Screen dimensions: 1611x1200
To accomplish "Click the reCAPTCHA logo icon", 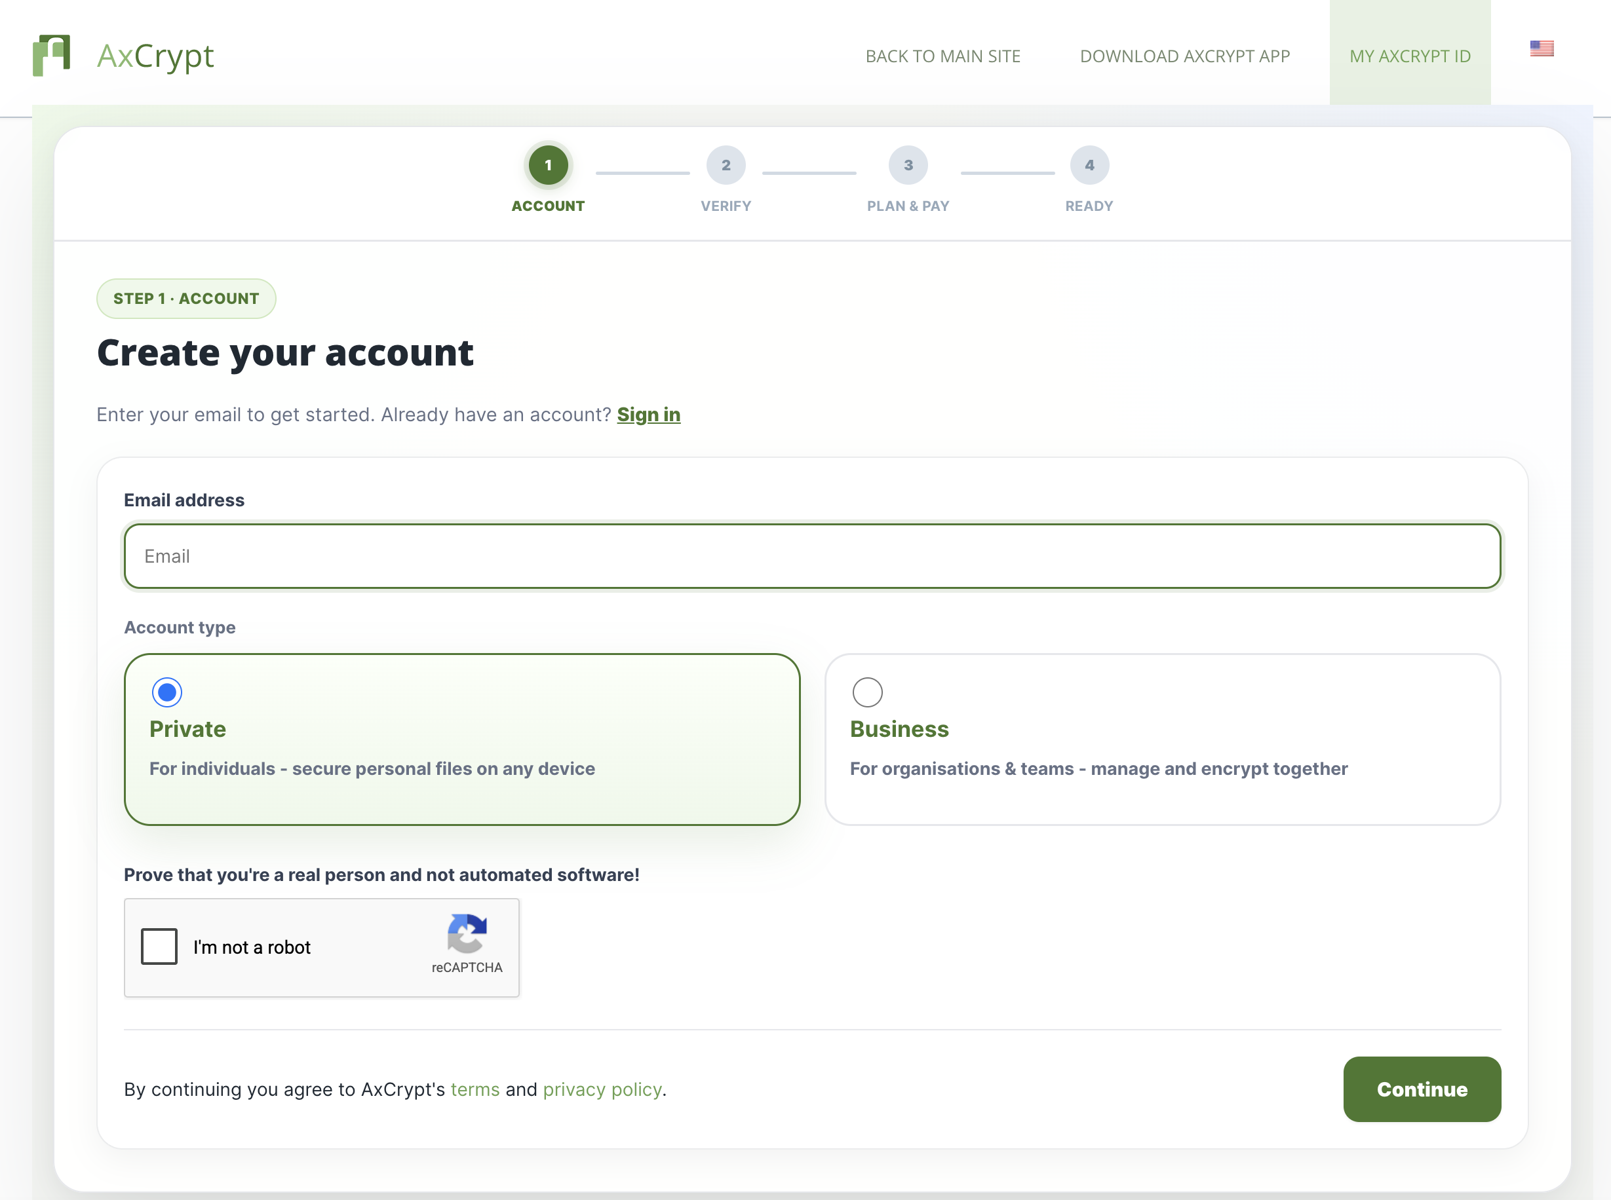I will (x=467, y=933).
